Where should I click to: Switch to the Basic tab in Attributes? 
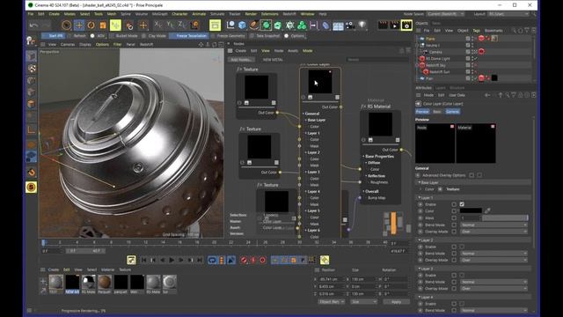click(x=437, y=112)
